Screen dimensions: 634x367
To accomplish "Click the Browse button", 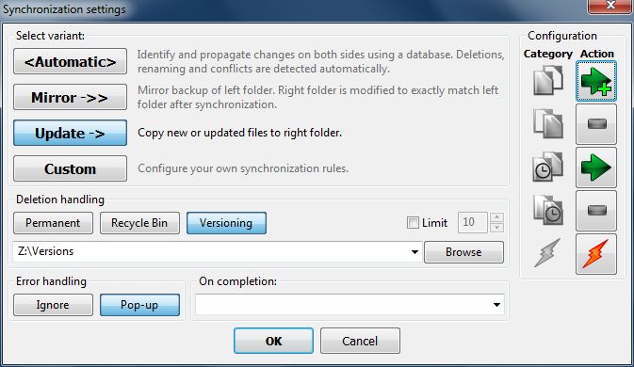I will point(463,252).
